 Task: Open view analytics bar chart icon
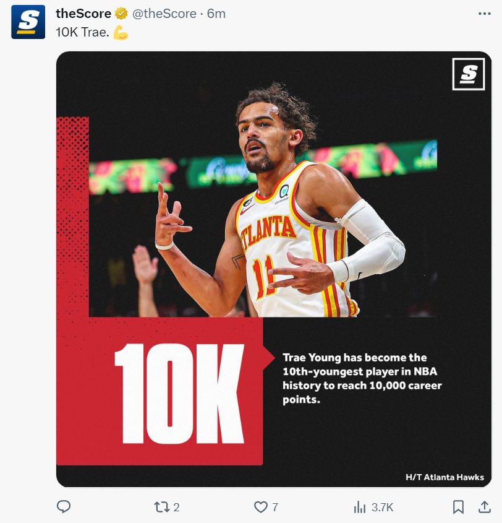pyautogui.click(x=360, y=507)
